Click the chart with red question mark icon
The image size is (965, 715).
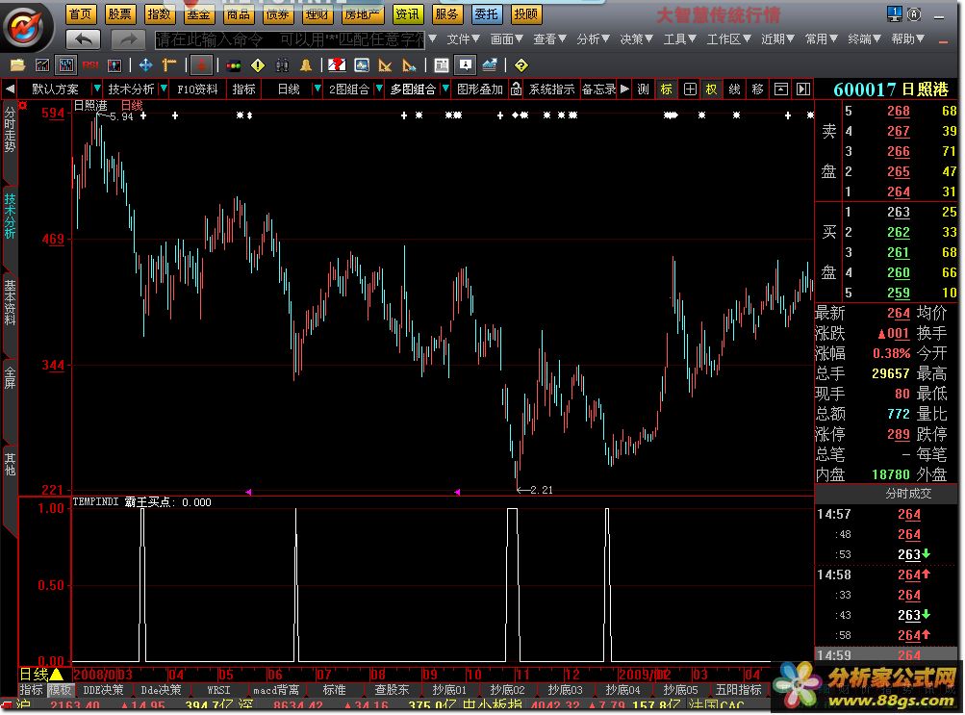[x=337, y=64]
